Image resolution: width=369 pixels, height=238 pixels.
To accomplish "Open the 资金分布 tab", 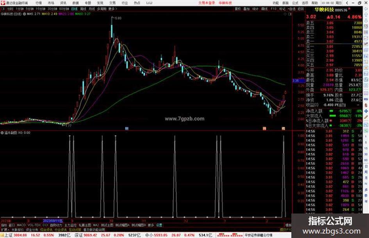I will click(x=32, y=229).
